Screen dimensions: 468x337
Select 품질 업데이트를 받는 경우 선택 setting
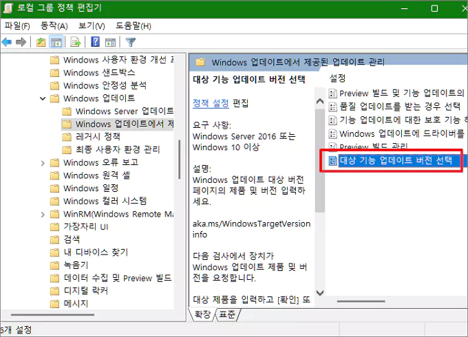point(400,107)
